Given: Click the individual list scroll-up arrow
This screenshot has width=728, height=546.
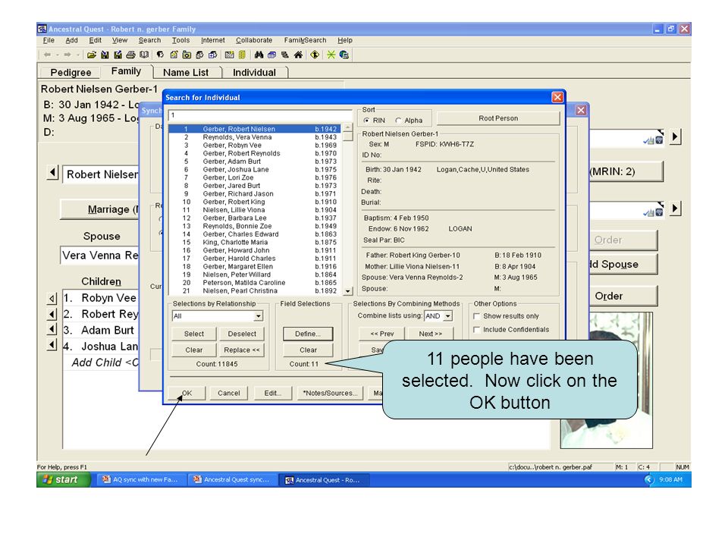Looking at the screenshot, I should click(x=348, y=127).
